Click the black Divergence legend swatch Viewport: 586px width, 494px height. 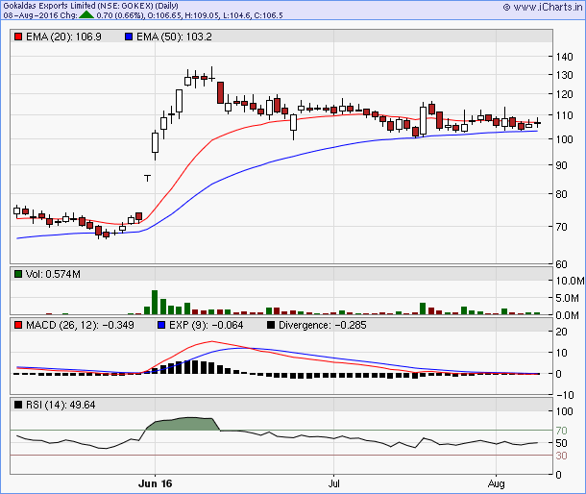[x=271, y=325]
